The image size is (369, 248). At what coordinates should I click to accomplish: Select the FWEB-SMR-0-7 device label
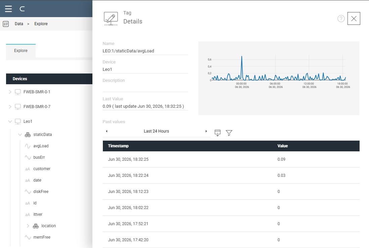[37, 107]
